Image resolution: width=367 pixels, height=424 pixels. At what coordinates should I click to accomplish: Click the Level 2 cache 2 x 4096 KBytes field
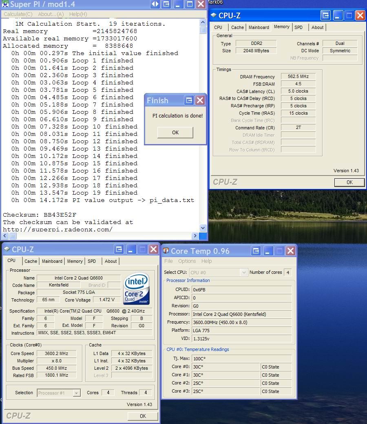click(132, 368)
